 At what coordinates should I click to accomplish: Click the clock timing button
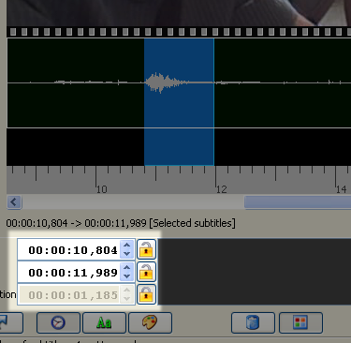pyautogui.click(x=58, y=322)
